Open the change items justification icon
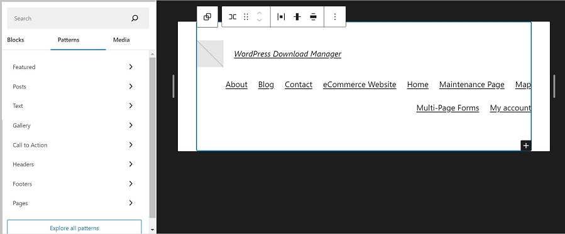Screen dimensions: 565x234 click(281, 17)
